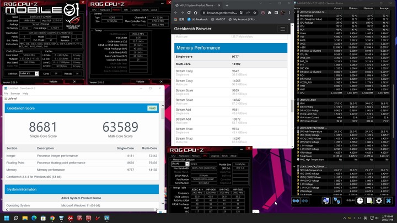Show more Chrome bookmarks overflow chevron
This screenshot has height=223, width=397.
(x=289, y=19)
